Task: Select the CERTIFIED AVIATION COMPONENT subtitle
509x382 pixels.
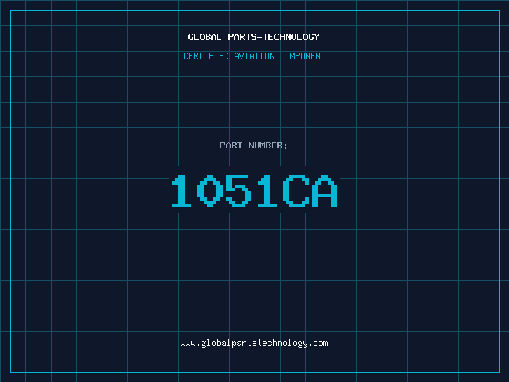Action: 254,56
